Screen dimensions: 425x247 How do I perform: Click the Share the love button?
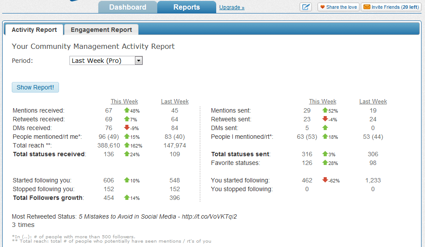tap(339, 7)
